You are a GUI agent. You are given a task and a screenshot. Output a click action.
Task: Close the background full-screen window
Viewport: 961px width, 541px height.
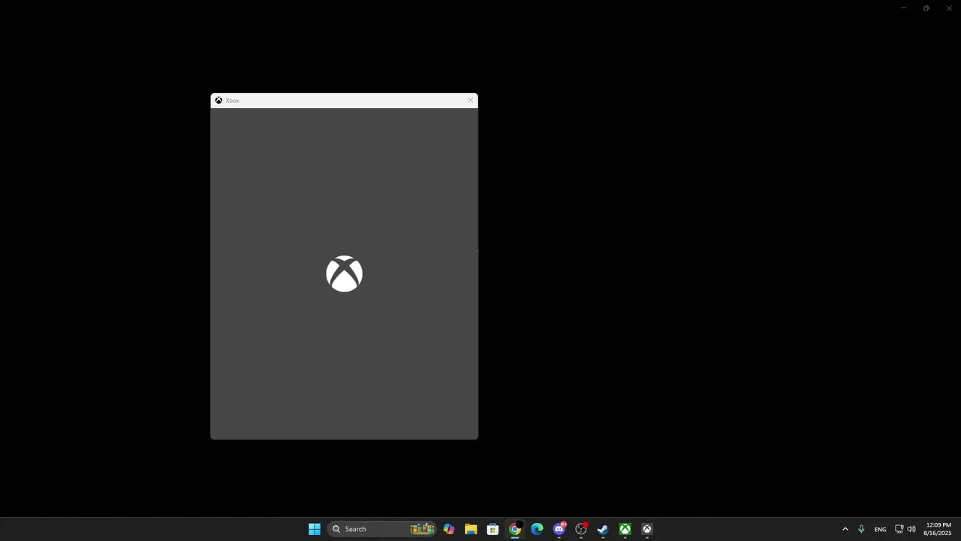coord(949,8)
